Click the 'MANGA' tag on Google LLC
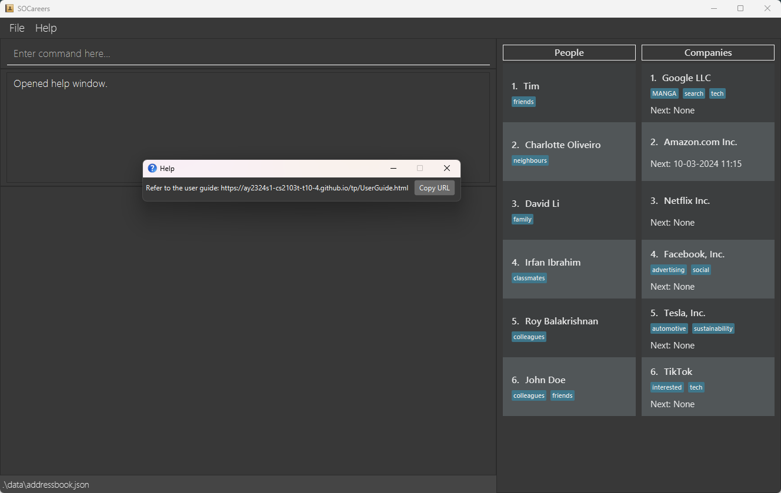Image resolution: width=781 pixels, height=493 pixels. click(x=664, y=93)
